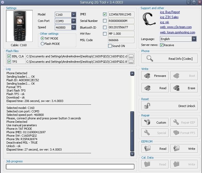This screenshot has height=173, width=202.
Task: Select the TAT MODE radio button
Action: 42,38
